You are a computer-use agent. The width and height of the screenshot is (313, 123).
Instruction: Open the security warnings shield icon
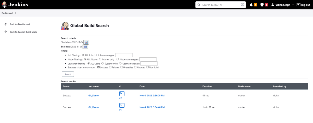click(262, 5)
